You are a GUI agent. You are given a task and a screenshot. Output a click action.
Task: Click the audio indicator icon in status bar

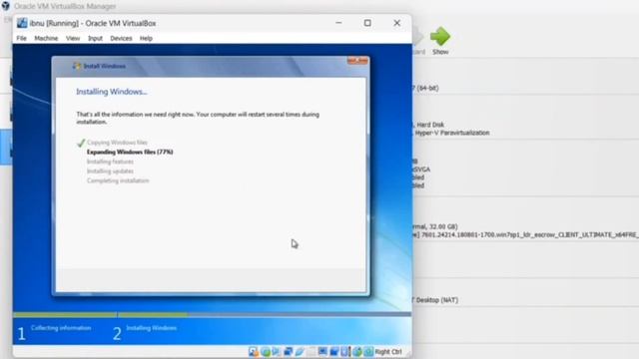click(x=276, y=352)
